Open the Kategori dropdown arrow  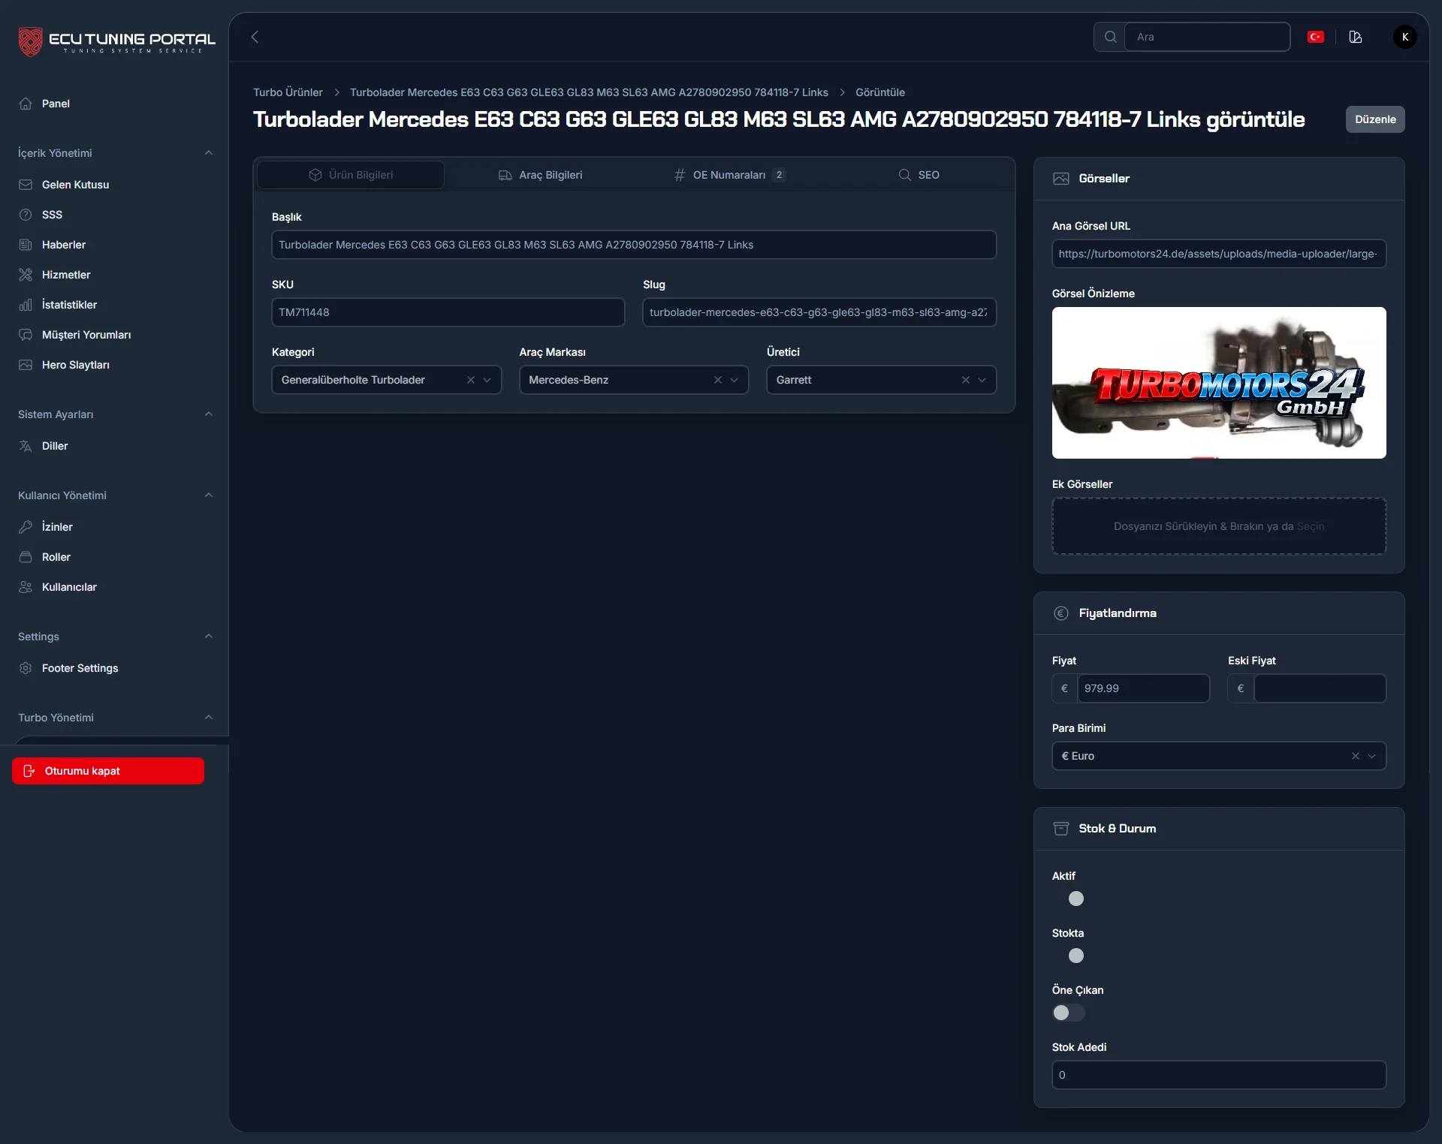pos(487,380)
